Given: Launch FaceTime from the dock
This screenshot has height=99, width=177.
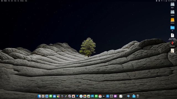Looking at the screenshot, I should 96,96.
